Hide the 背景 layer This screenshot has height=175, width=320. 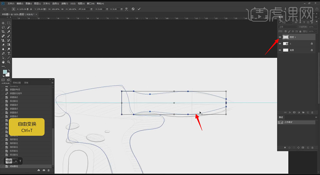(x=280, y=50)
